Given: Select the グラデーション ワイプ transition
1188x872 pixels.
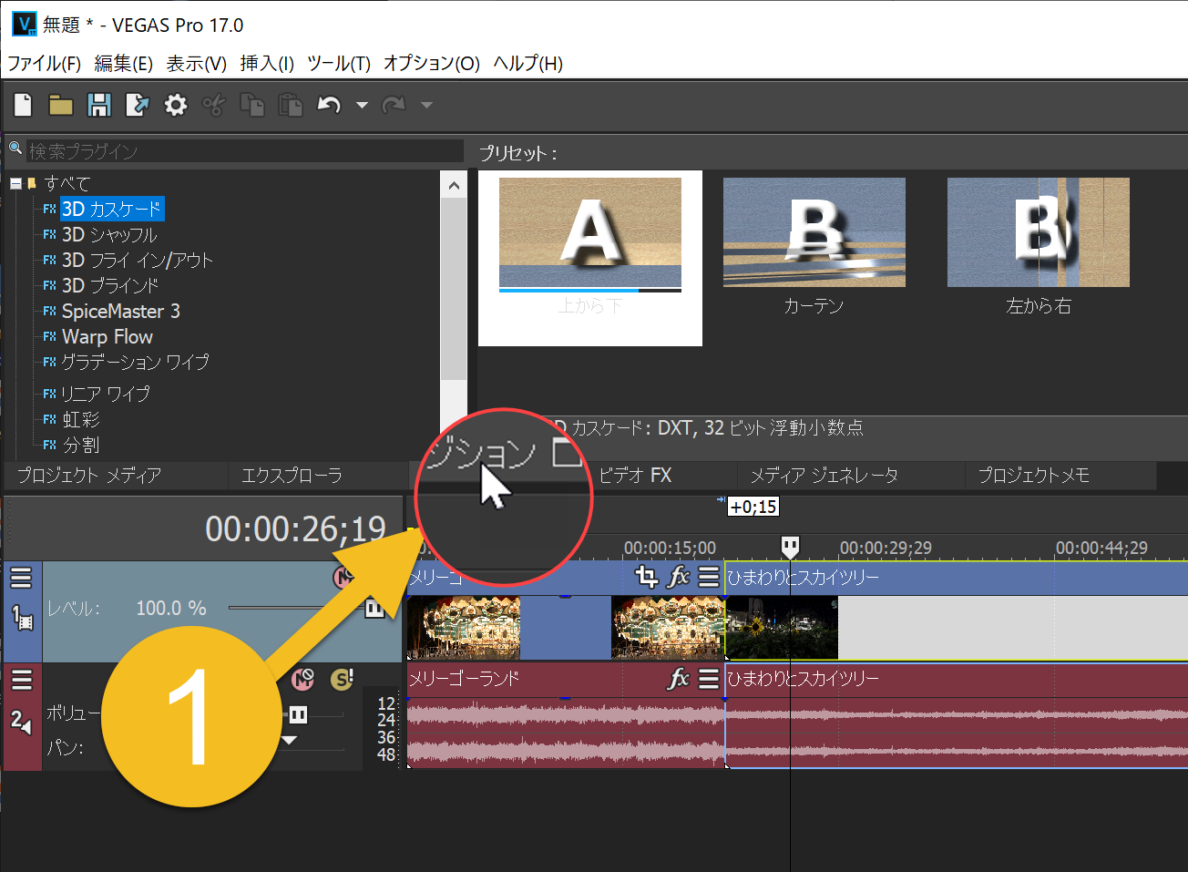Looking at the screenshot, I should point(135,362).
